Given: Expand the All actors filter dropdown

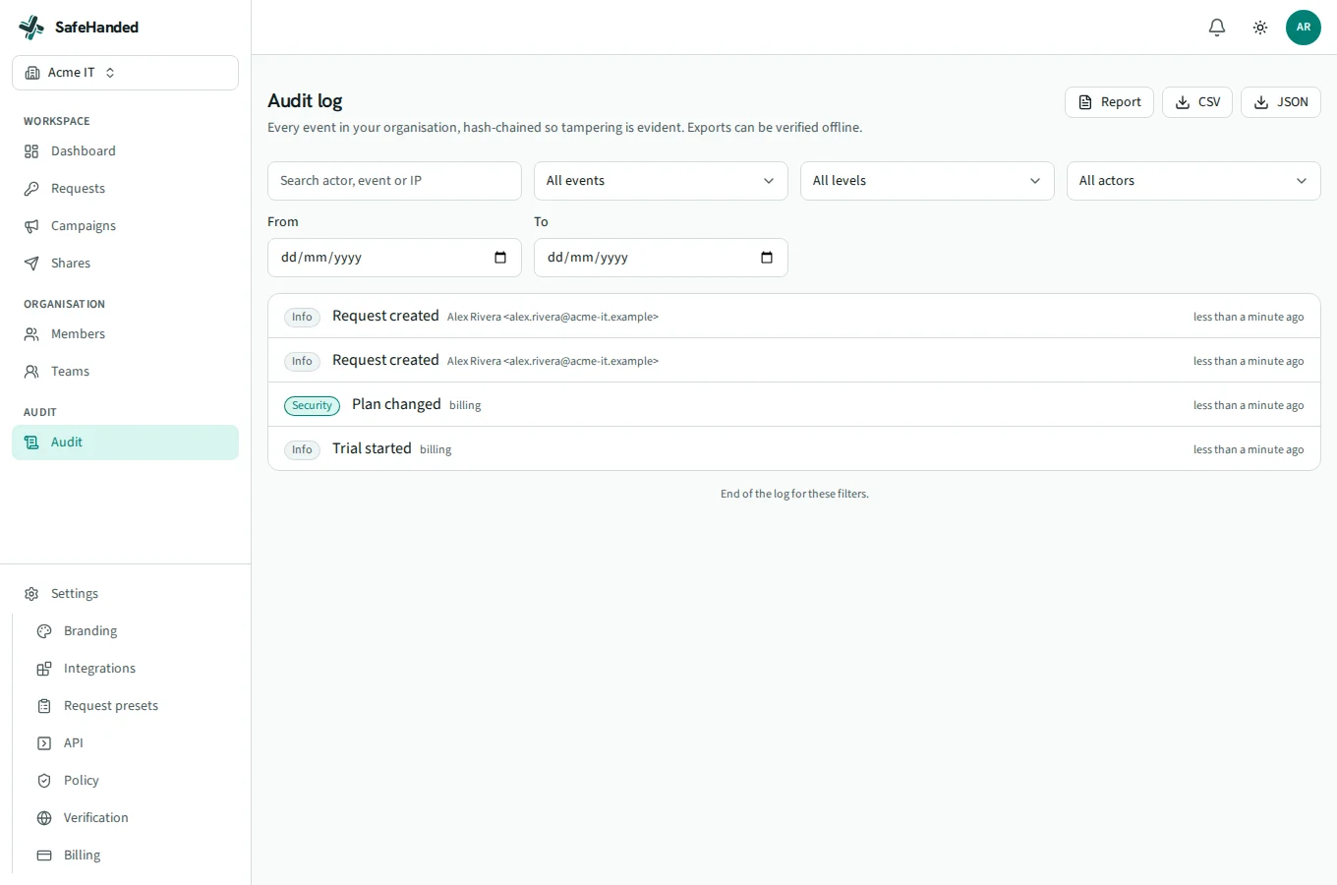Looking at the screenshot, I should (x=1193, y=181).
